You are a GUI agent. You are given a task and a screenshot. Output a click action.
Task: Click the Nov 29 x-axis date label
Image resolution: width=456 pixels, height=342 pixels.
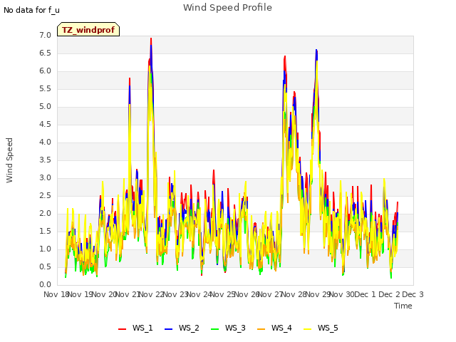coord(318,294)
